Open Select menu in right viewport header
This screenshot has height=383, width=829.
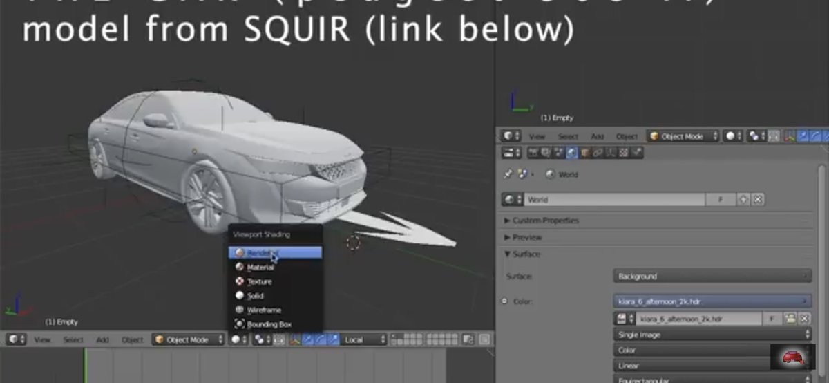click(x=568, y=137)
